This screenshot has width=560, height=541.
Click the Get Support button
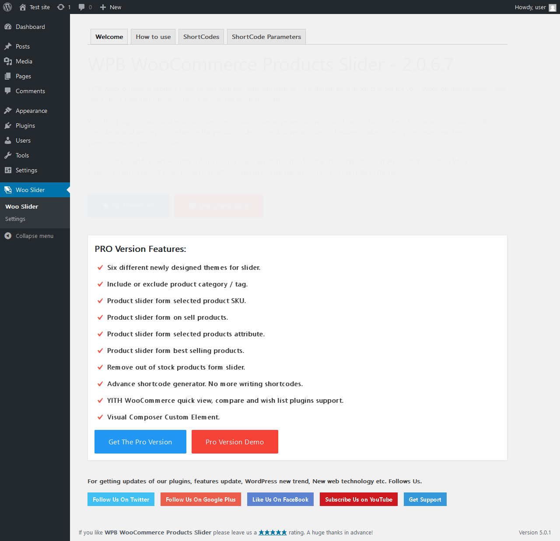point(425,499)
